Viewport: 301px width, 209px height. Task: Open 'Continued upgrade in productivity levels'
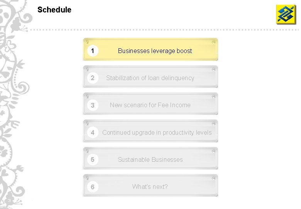157,132
